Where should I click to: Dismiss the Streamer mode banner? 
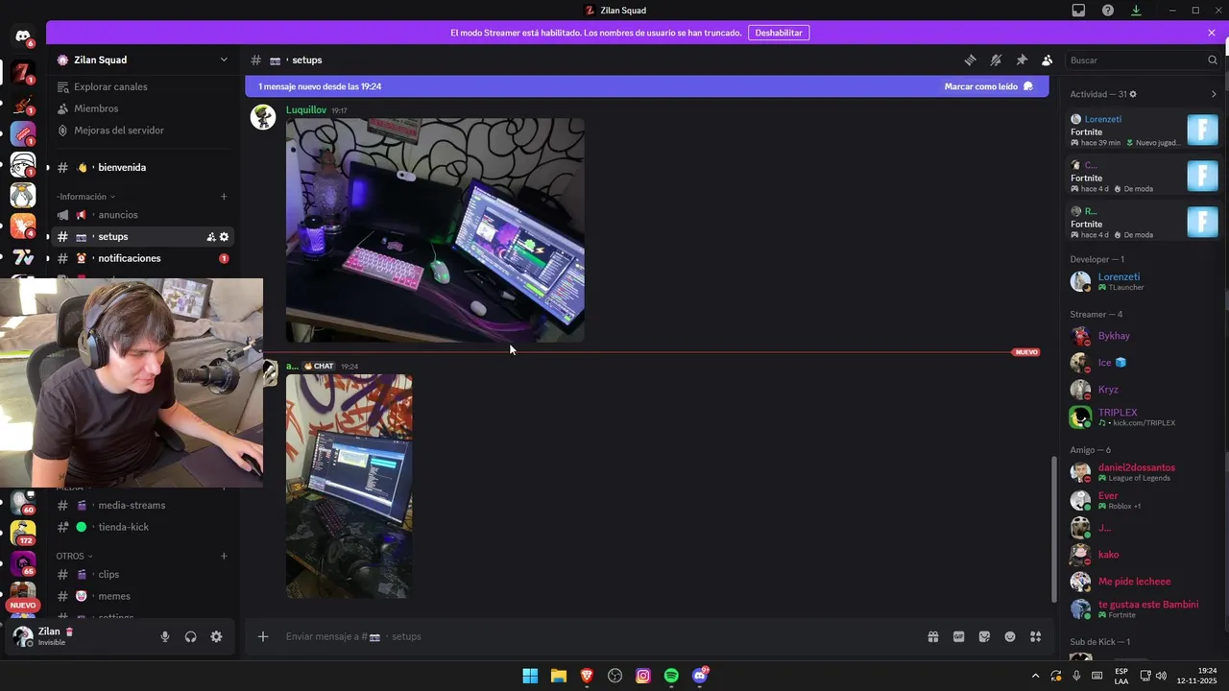point(1212,33)
